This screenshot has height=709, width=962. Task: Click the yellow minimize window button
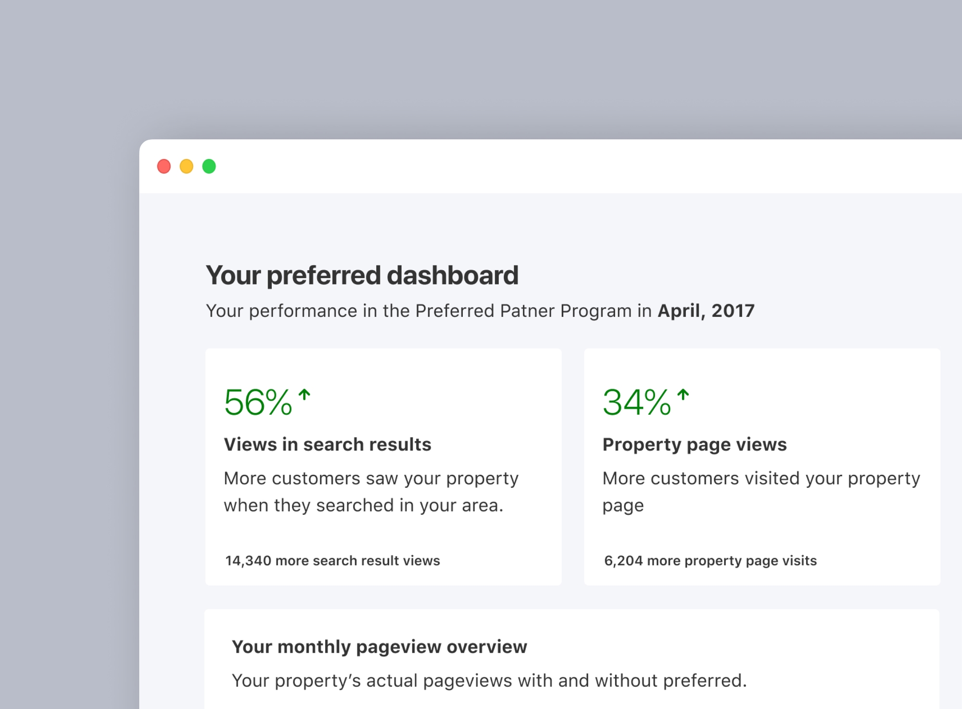(187, 166)
